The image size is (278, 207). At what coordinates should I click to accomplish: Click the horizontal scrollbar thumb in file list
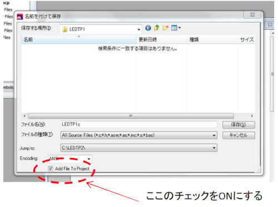[x=131, y=116]
